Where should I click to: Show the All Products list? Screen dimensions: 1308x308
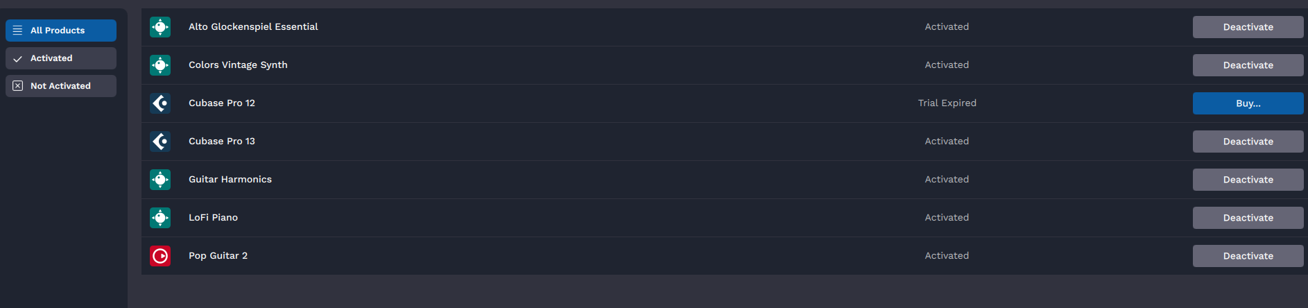pos(61,31)
